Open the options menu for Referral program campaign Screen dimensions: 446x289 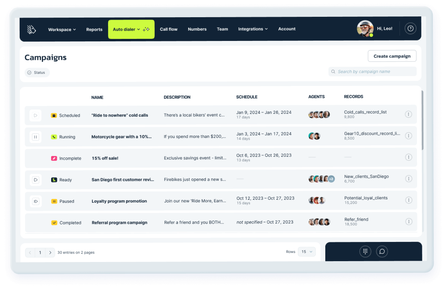(x=408, y=221)
